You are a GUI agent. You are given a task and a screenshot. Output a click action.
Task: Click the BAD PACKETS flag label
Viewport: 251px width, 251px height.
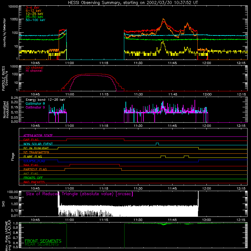34,182
